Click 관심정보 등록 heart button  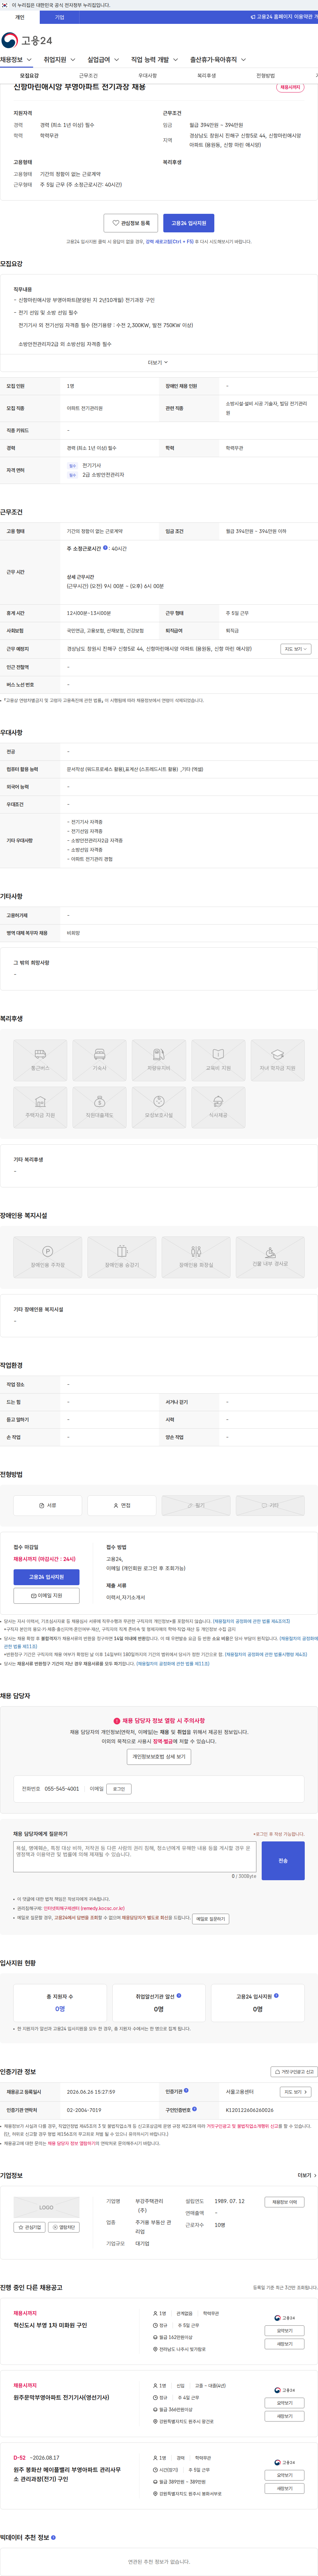coord(131,223)
